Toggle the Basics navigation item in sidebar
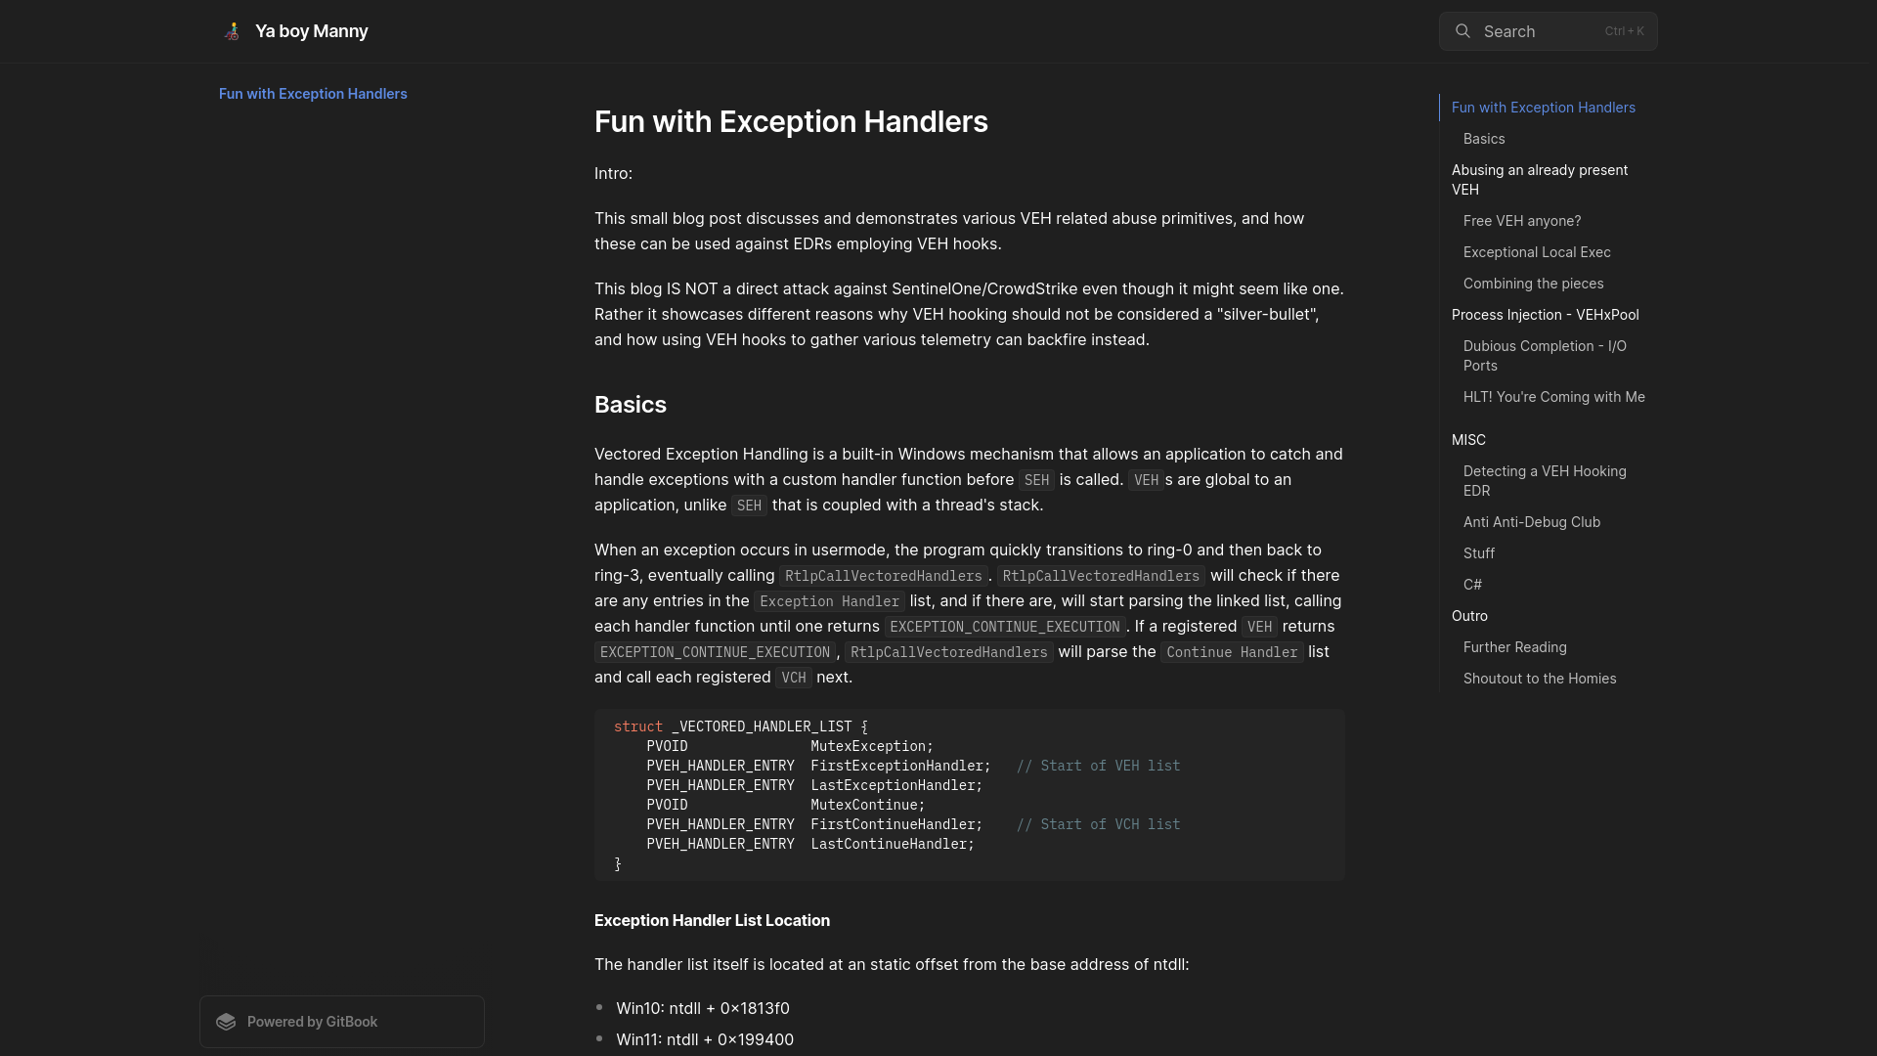This screenshot has width=1877, height=1056. 1484,138
